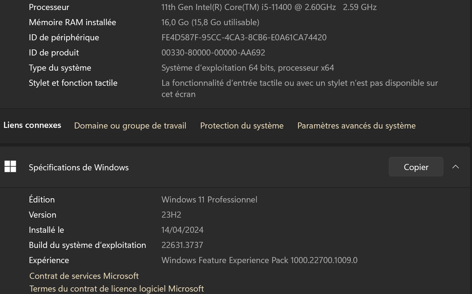Click the Windows 11 Professionnel edition value
The width and height of the screenshot is (472, 294).
click(209, 199)
